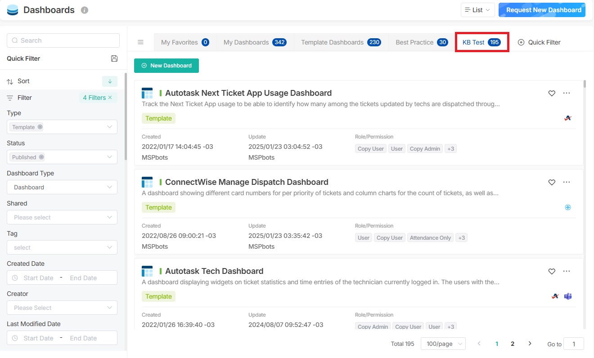
Task: Click Teams icon on Autotask Tech Dashboard
Action: point(568,296)
